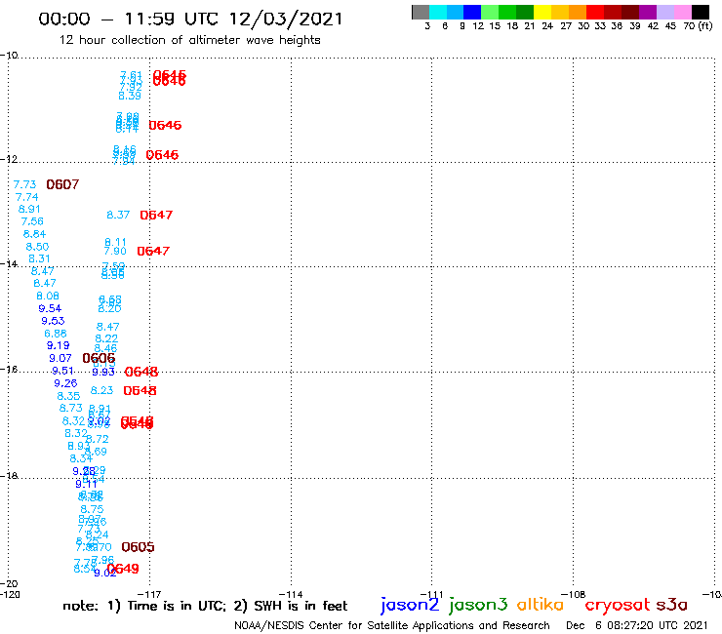Screen dimensions: 722x634
Task: Click the wave height value '8.37'
Action: pos(118,215)
